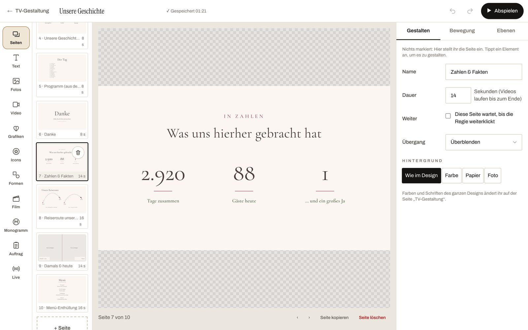Delete page via trash icon on thumbnail
Image resolution: width=528 pixels, height=330 pixels.
click(78, 152)
